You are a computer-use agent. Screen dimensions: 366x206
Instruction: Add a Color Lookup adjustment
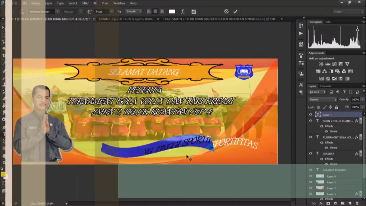(351, 72)
